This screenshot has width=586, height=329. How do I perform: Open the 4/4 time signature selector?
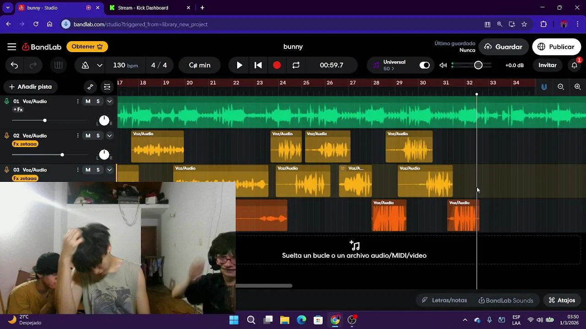159,65
